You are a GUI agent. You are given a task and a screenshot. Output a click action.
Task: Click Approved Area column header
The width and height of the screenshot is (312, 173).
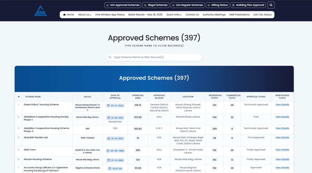(138, 97)
